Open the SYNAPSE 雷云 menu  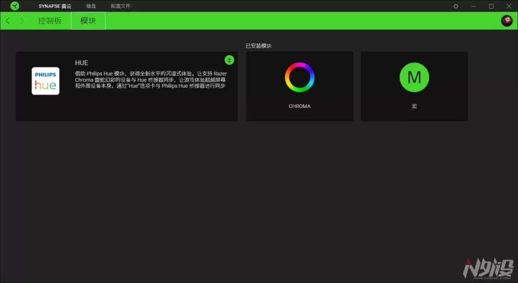click(x=55, y=6)
